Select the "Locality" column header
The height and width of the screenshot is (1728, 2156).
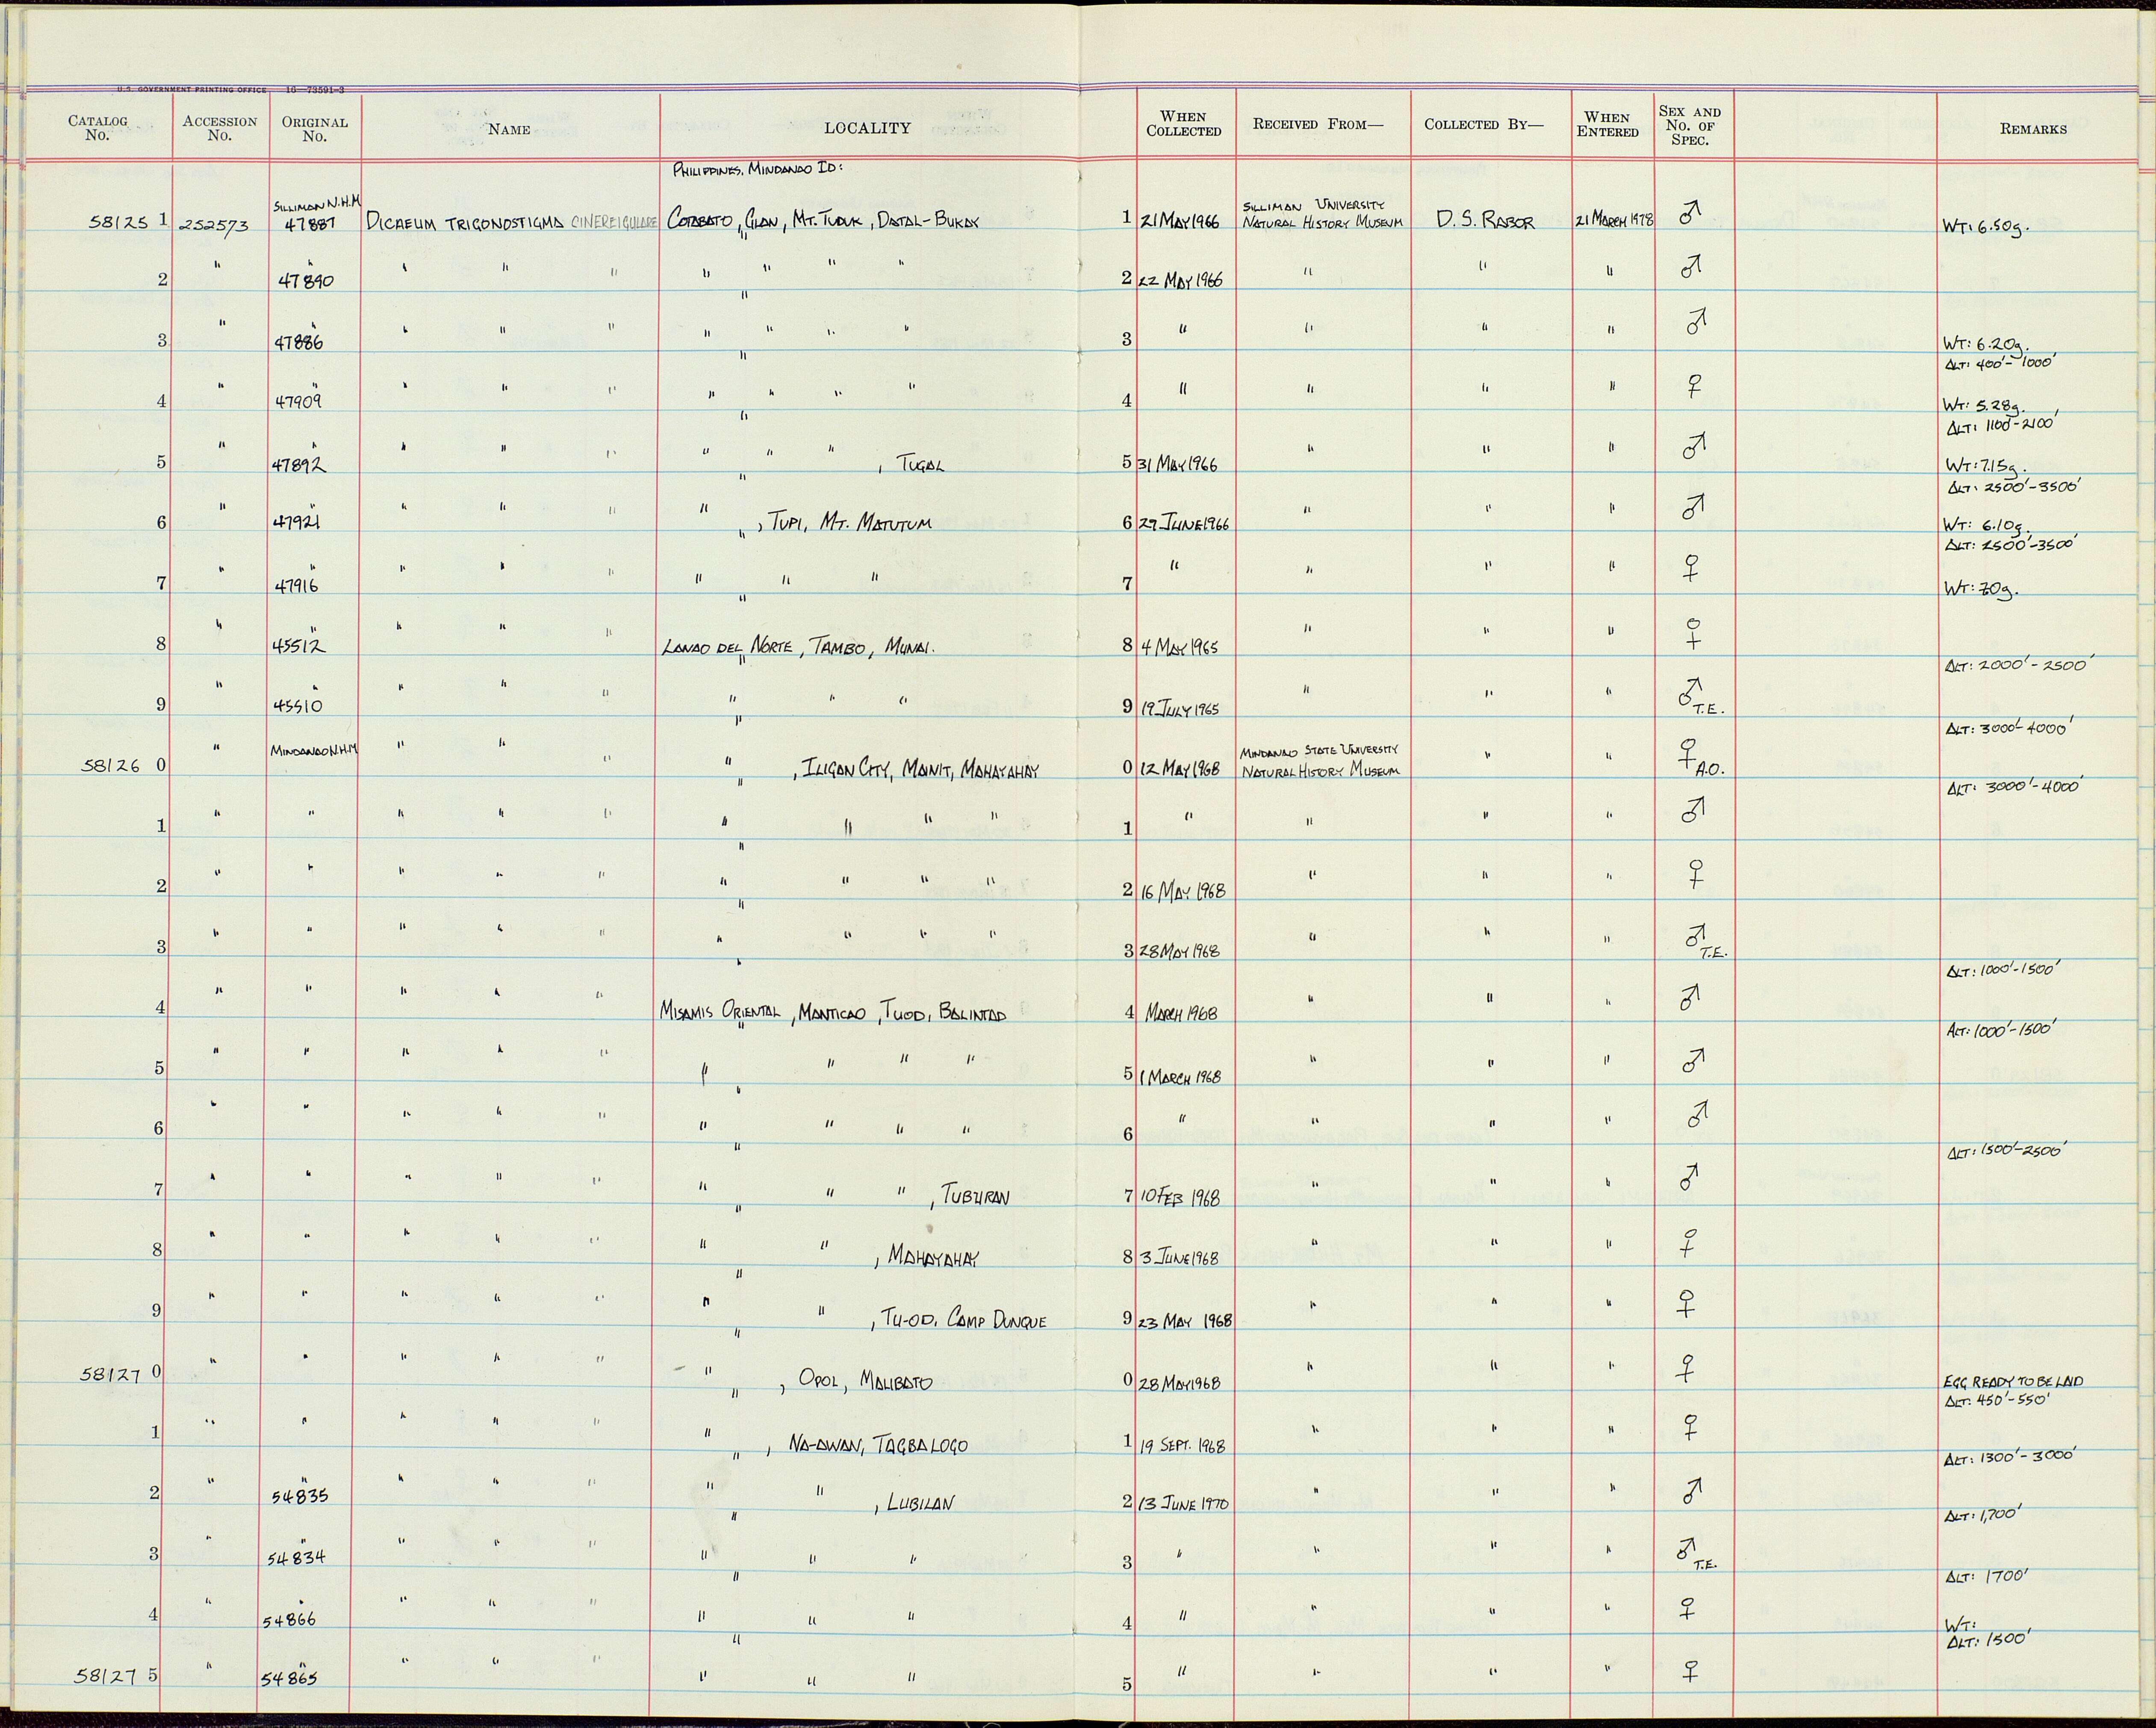coord(867,128)
